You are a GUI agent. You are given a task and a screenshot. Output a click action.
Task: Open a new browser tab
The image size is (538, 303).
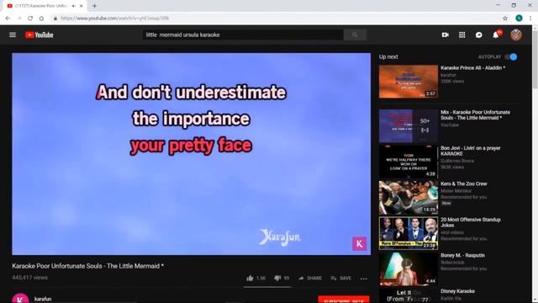(94, 6)
